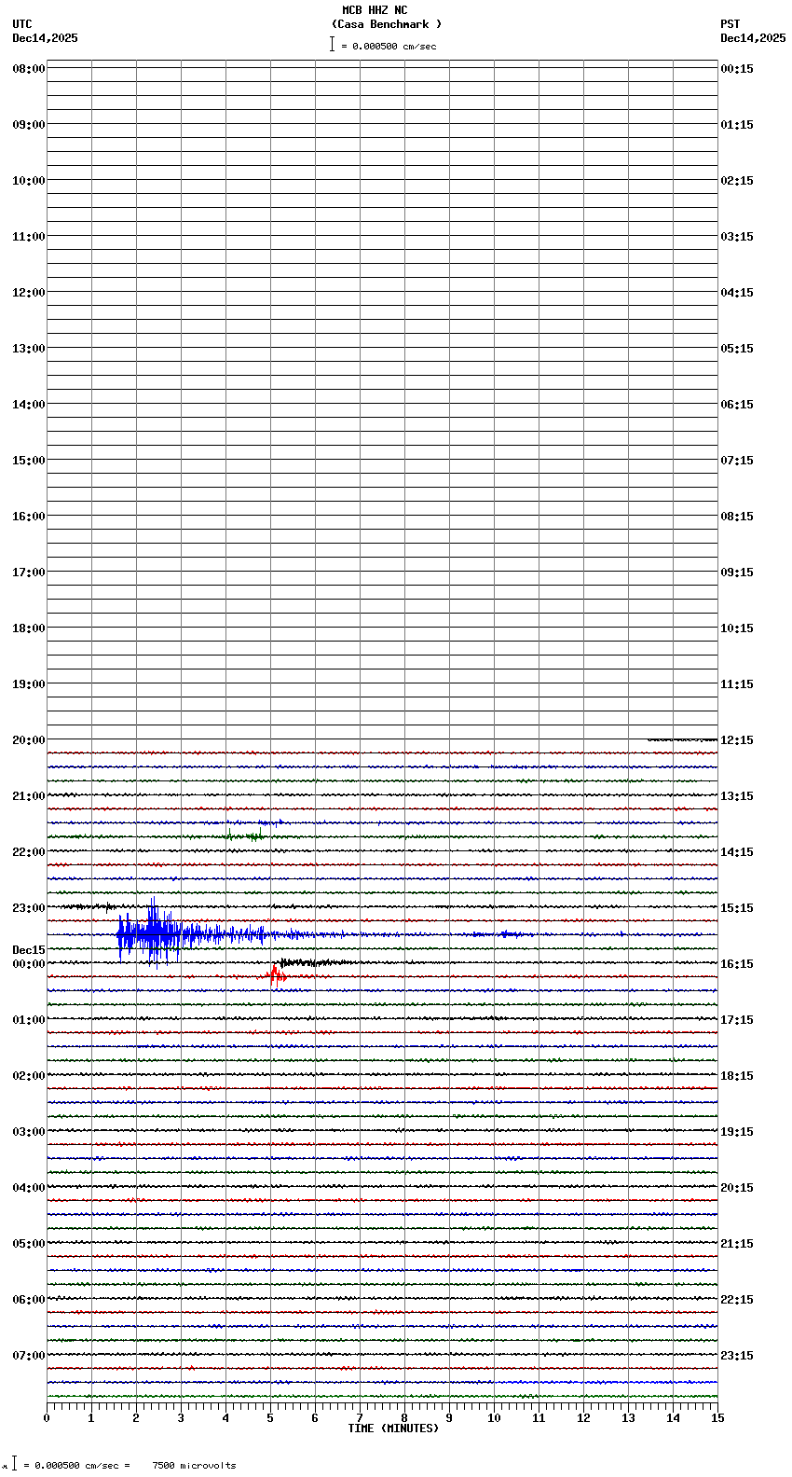
Task: Click the "UTC" header label
Action: click(22, 24)
